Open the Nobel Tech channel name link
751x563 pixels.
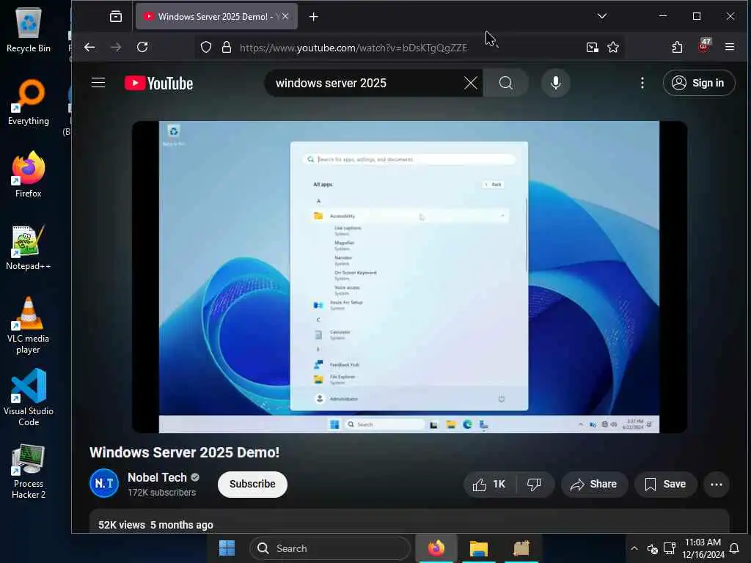click(157, 477)
